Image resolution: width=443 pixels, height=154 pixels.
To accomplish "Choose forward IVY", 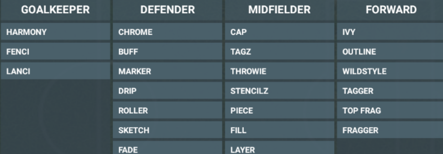I will click(390, 32).
